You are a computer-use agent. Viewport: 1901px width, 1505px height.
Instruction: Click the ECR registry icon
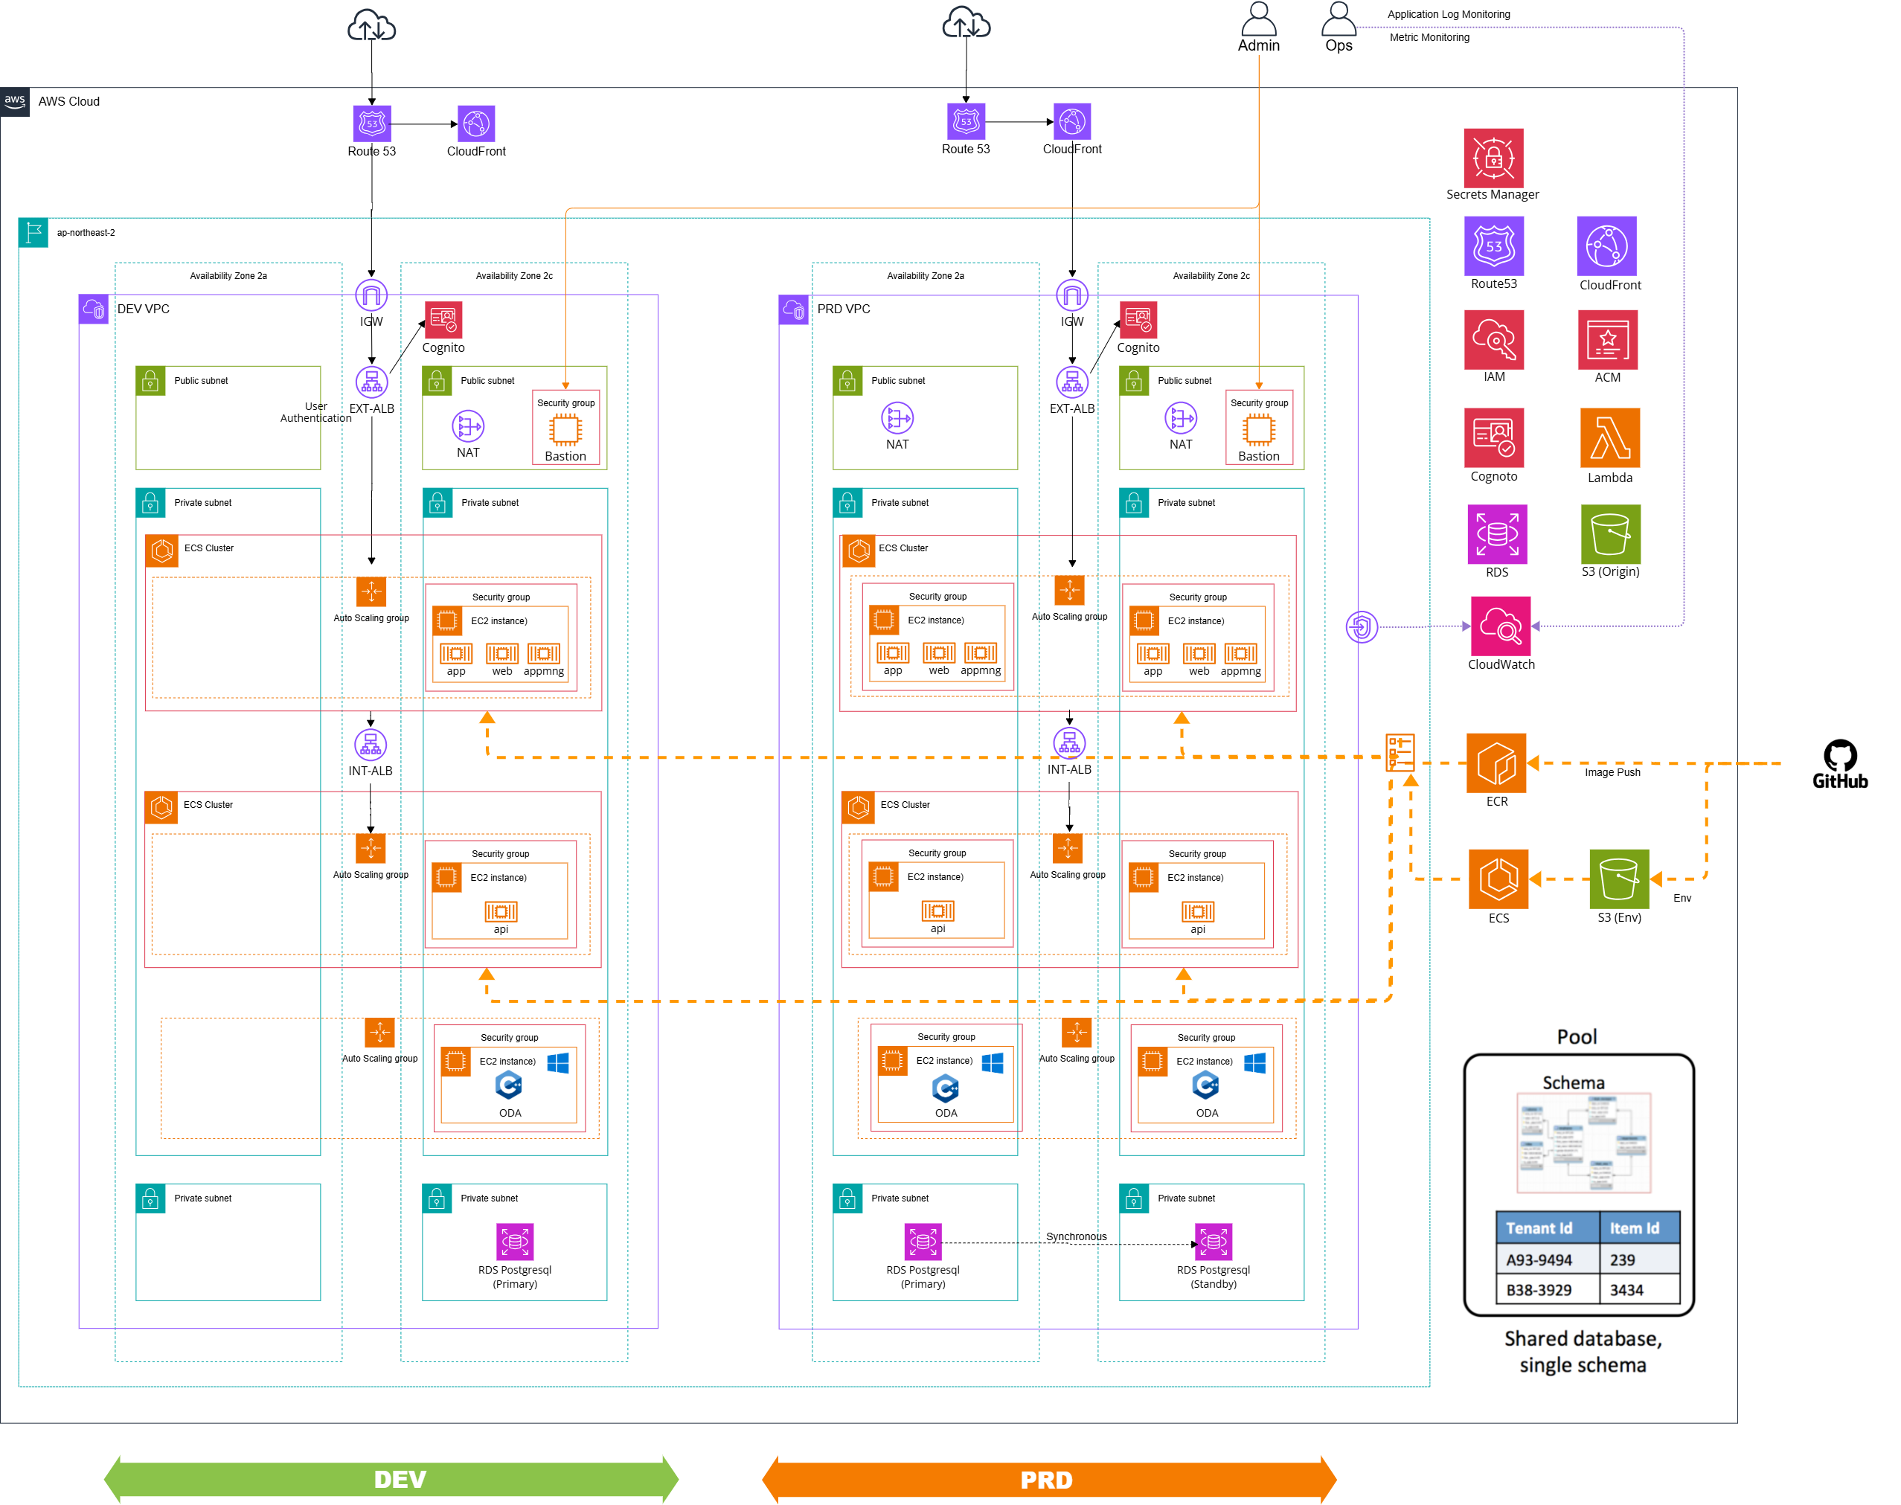[x=1496, y=763]
